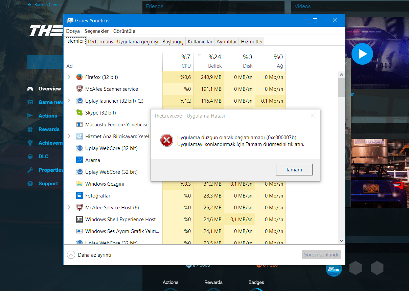
Task: Sort processes by the Ad column header
Action: click(x=113, y=61)
